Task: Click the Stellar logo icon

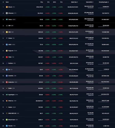Action: (7, 88)
